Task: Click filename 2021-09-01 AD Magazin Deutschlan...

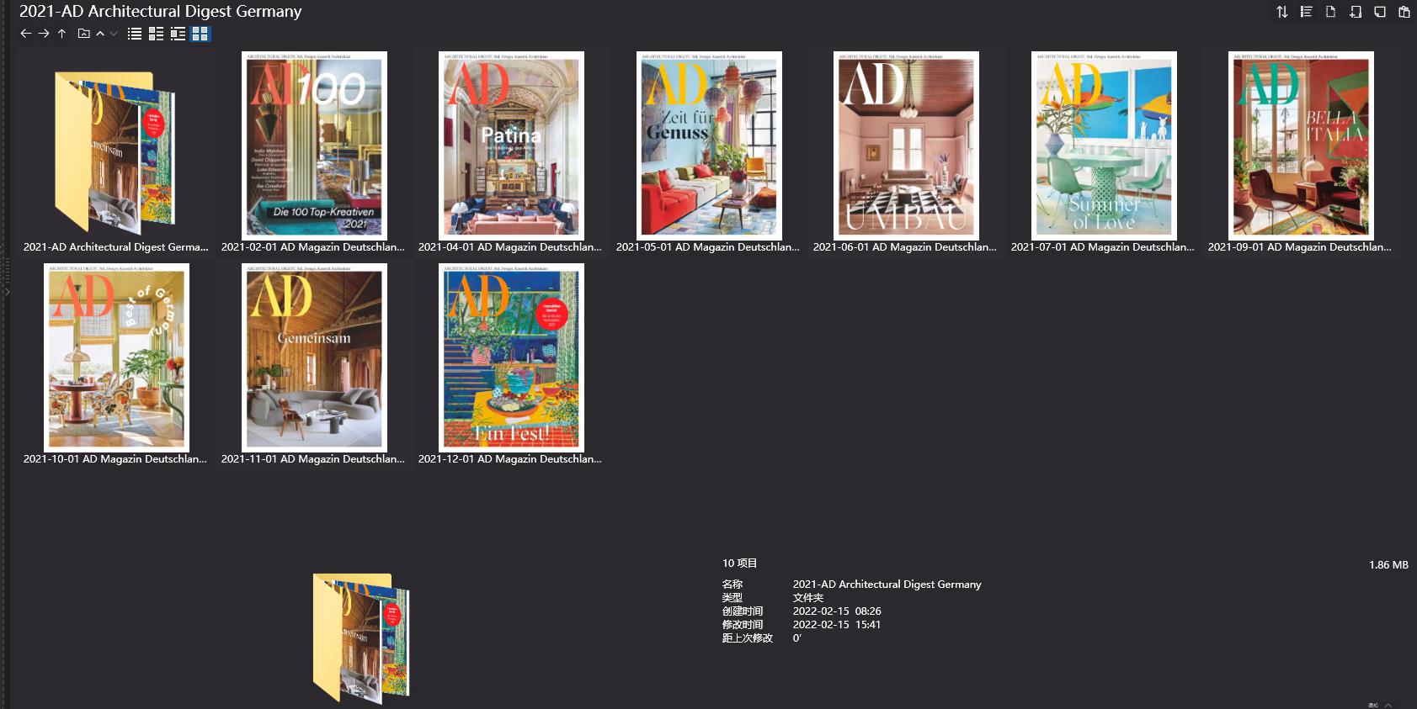Action: [x=1300, y=247]
